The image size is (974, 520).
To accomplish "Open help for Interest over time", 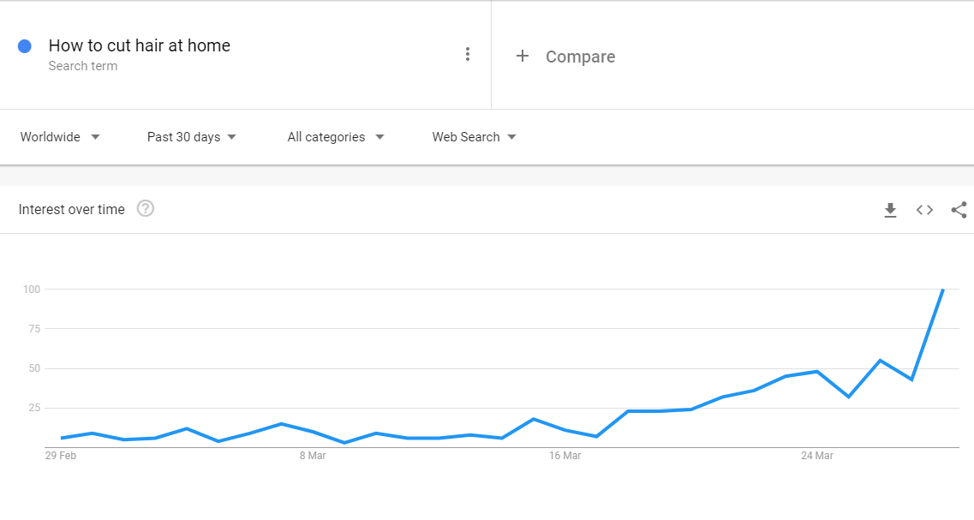I will [x=146, y=209].
